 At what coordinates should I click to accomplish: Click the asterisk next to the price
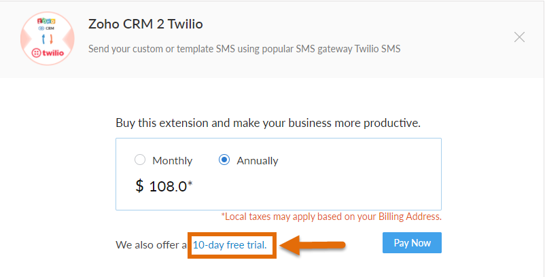(x=190, y=183)
